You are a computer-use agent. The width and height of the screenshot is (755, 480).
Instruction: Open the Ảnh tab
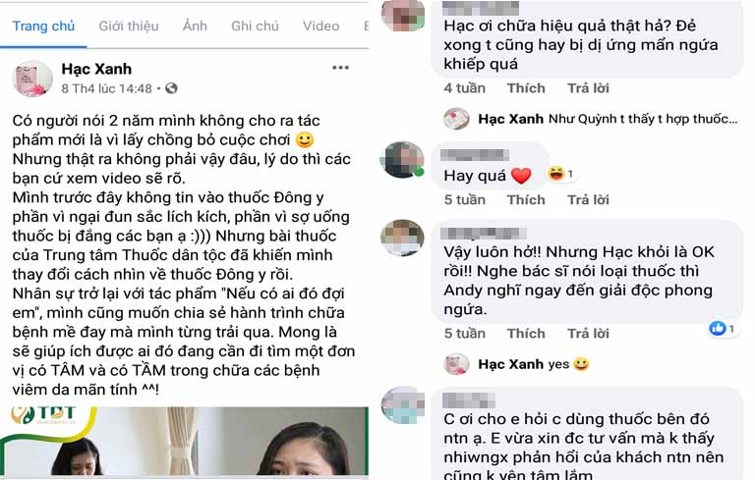pos(195,26)
